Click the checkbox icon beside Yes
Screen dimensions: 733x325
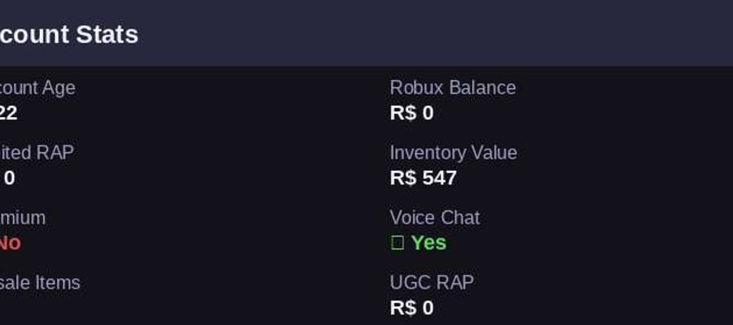[397, 243]
